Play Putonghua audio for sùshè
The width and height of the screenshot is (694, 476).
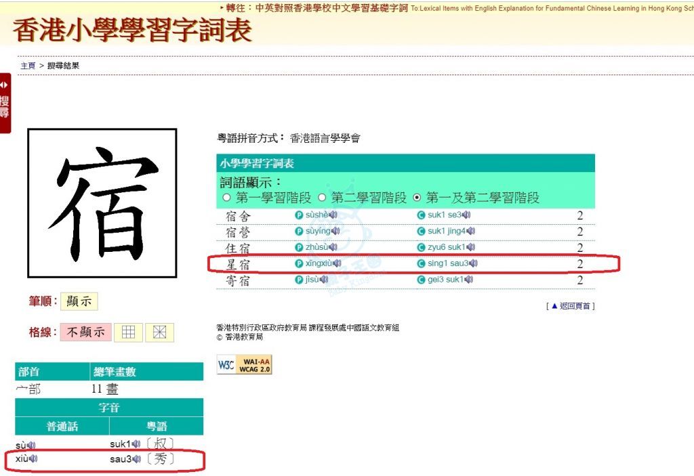(333, 215)
